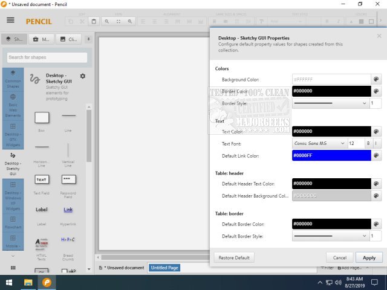Select the Untitled Page tab
Image resolution: width=387 pixels, height=290 pixels.
pyautogui.click(x=164, y=268)
